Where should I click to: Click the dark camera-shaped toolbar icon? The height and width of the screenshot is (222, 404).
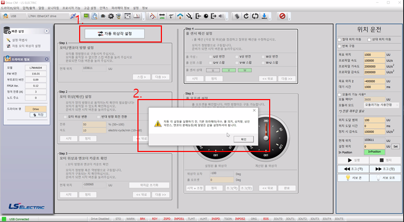tap(103, 16)
